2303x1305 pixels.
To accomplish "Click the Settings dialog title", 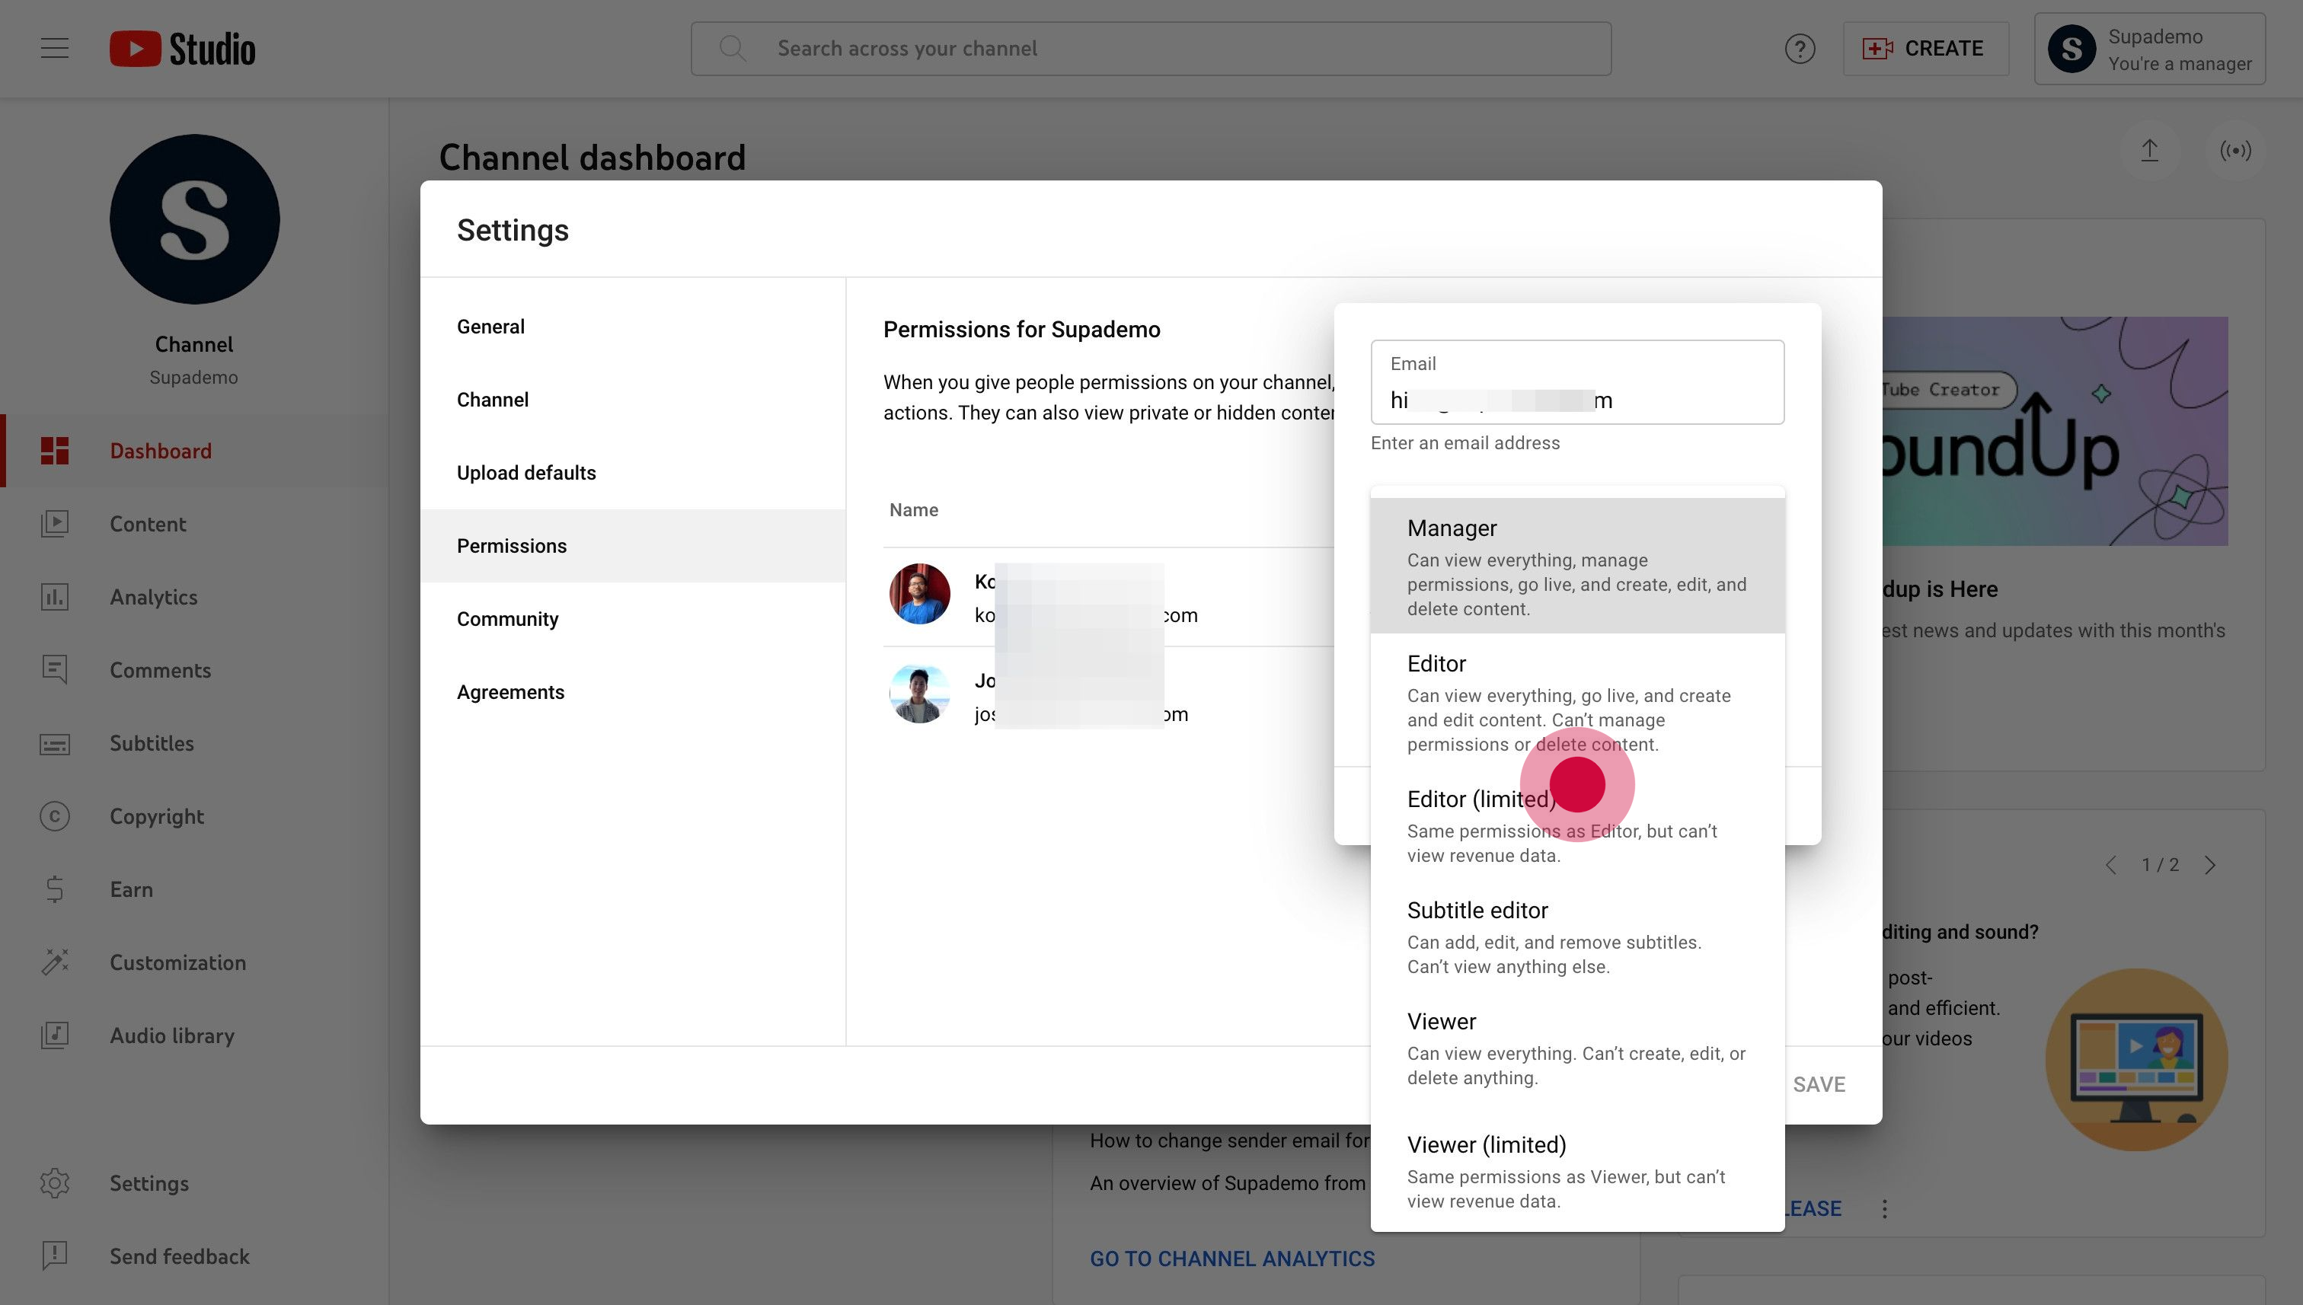I will [x=513, y=231].
